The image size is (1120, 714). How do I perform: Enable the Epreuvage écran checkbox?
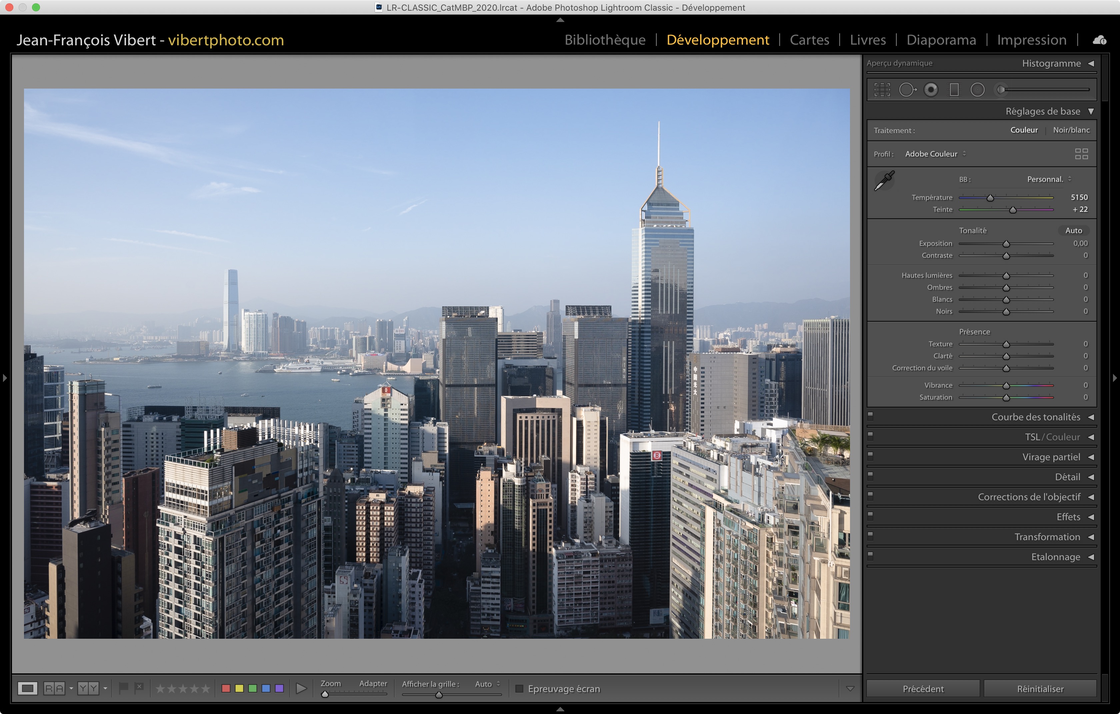[x=520, y=688]
